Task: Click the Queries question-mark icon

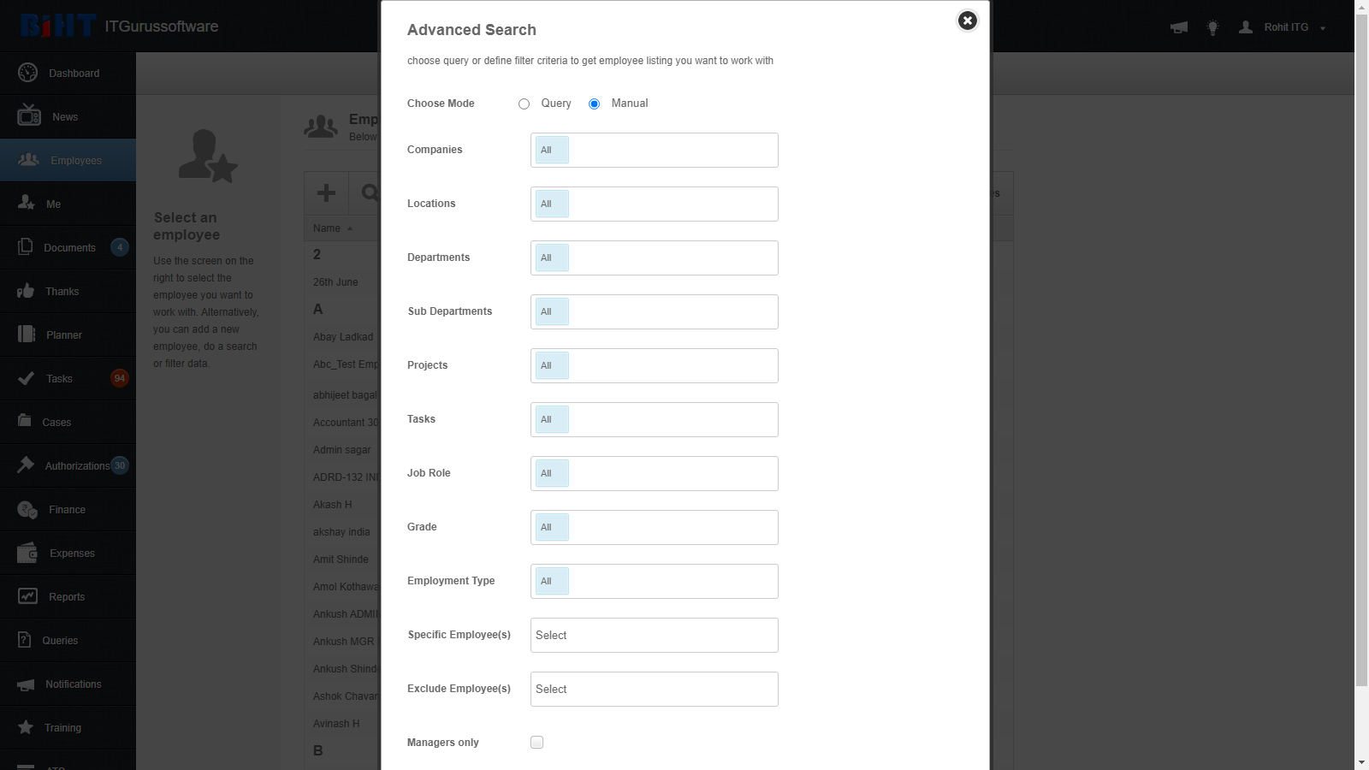Action: coord(25,640)
